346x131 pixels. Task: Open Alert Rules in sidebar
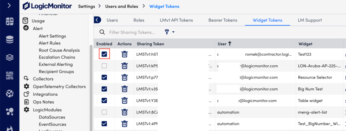[x=50, y=43]
